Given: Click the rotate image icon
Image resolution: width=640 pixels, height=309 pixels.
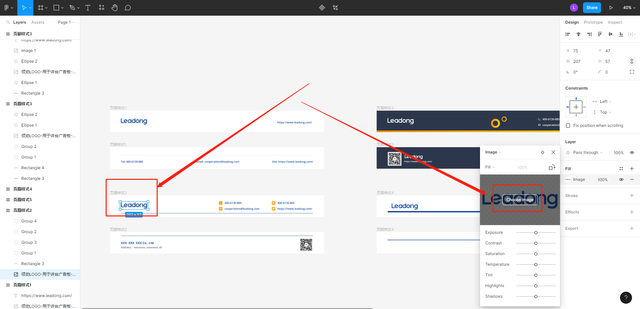Looking at the screenshot, I should (x=552, y=167).
